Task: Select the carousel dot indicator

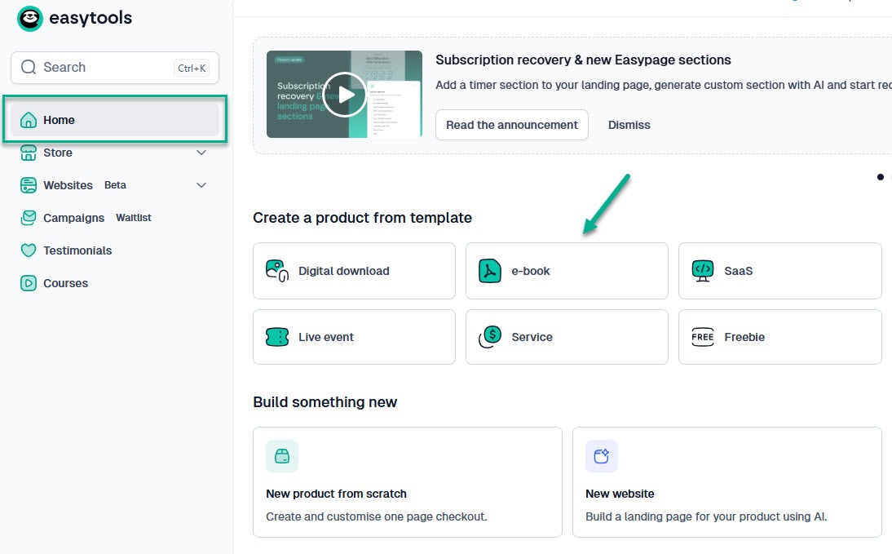Action: click(881, 177)
